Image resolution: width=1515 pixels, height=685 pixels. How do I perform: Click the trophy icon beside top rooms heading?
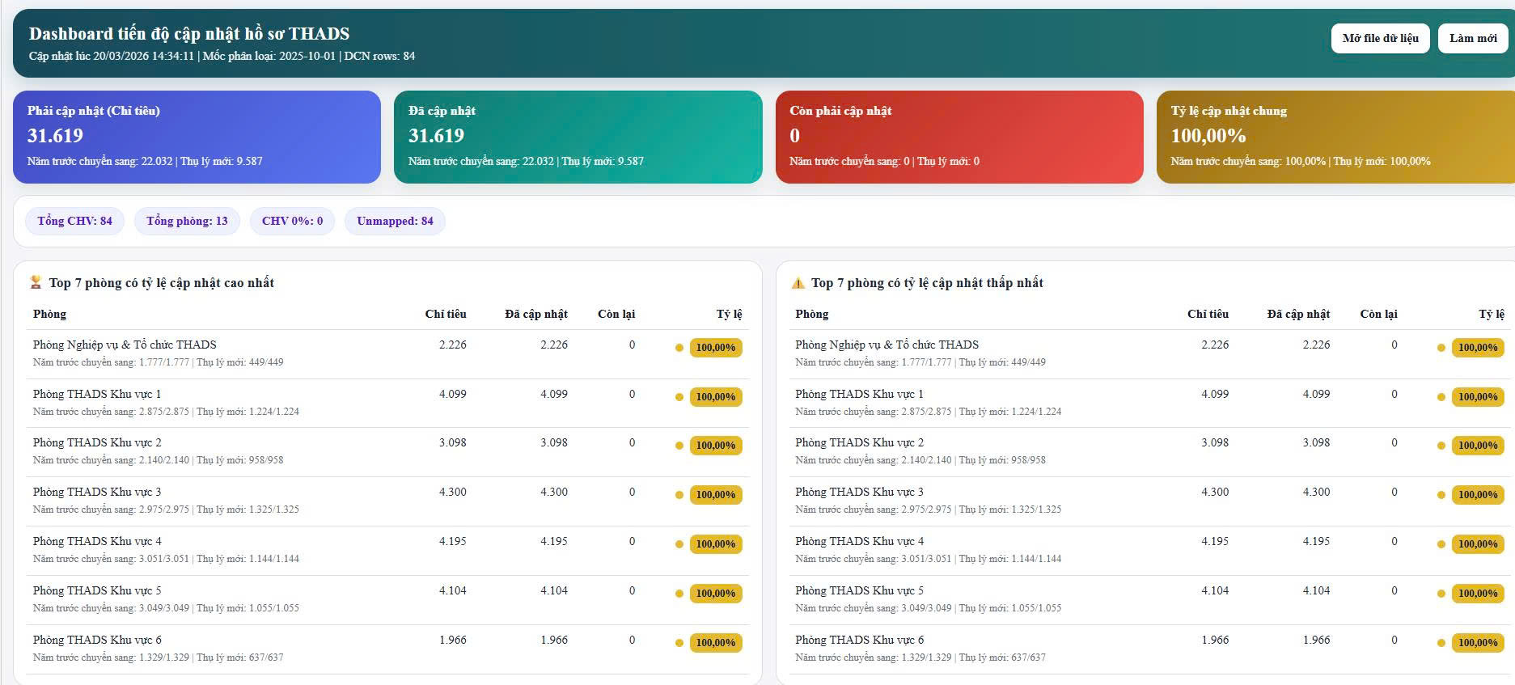36,282
